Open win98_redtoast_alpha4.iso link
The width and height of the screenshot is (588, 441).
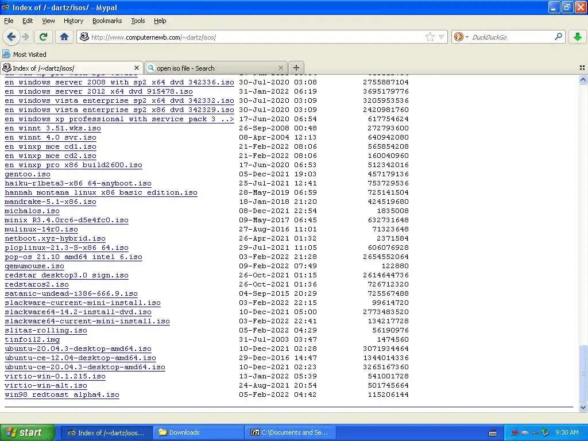(x=62, y=395)
